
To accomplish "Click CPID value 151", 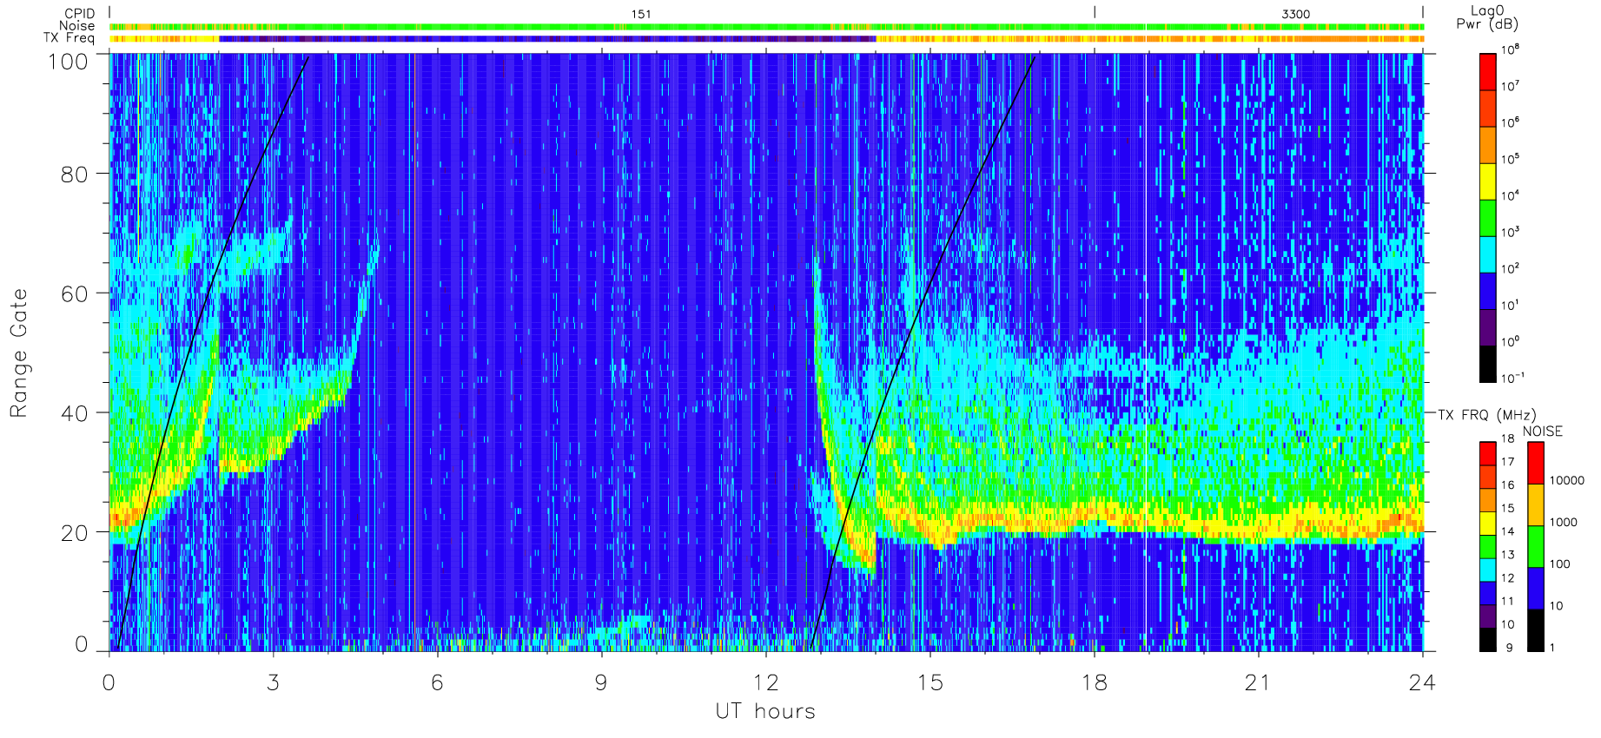I will pyautogui.click(x=641, y=14).
